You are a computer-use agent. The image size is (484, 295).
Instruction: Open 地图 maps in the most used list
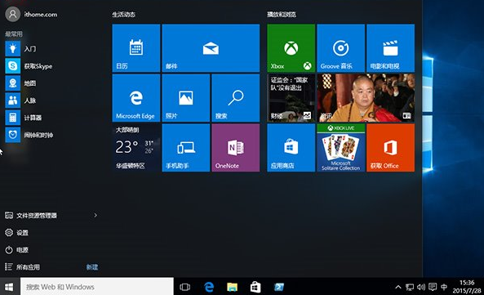pos(52,83)
